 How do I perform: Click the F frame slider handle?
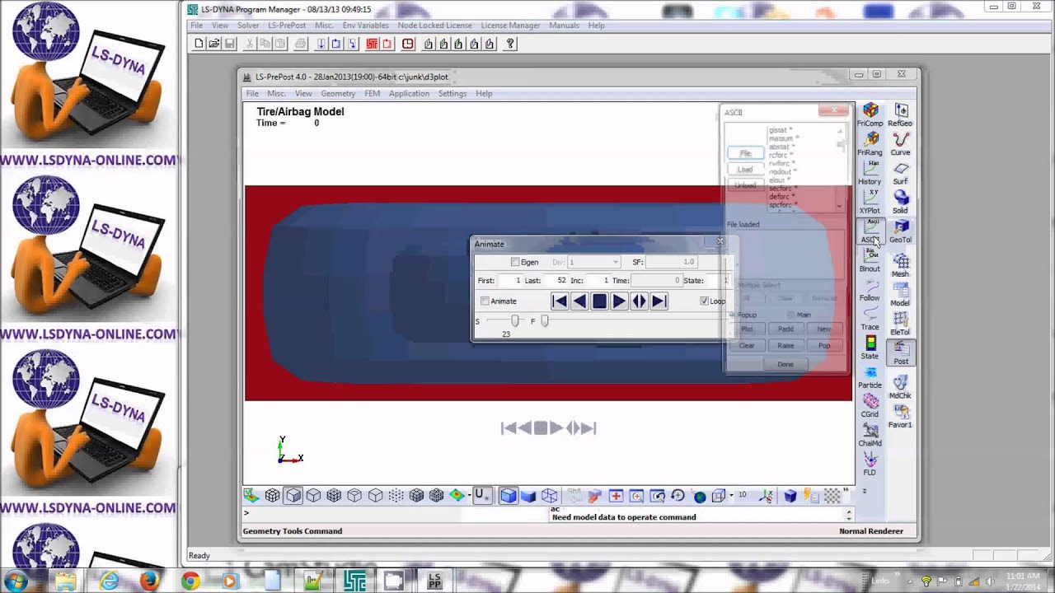pyautogui.click(x=544, y=321)
